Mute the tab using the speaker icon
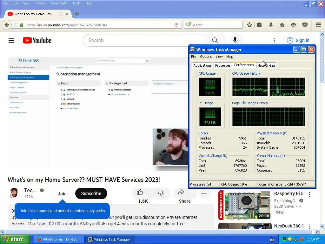Image resolution: width=325 pixels, height=244 pixels. click(60, 14)
